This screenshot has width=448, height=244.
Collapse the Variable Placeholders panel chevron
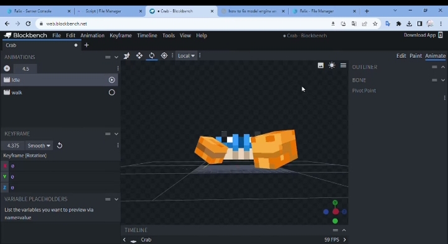116,199
